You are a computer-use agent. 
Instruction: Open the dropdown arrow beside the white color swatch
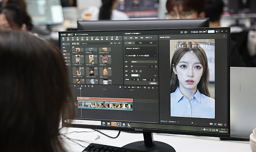(139, 75)
